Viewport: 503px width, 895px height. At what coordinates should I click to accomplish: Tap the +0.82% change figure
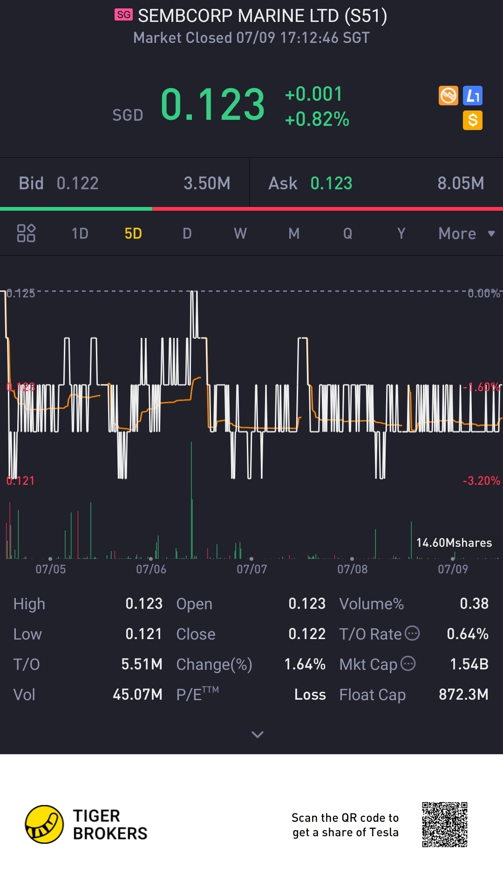(x=317, y=119)
